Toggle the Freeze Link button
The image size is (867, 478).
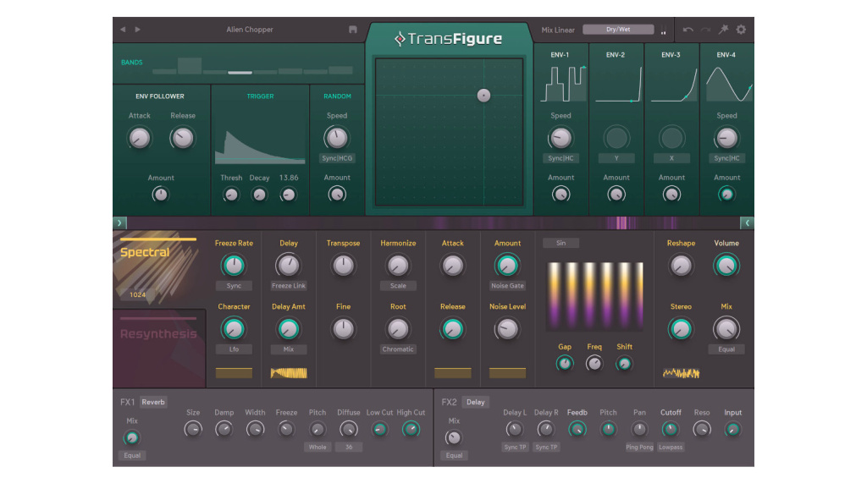point(289,286)
